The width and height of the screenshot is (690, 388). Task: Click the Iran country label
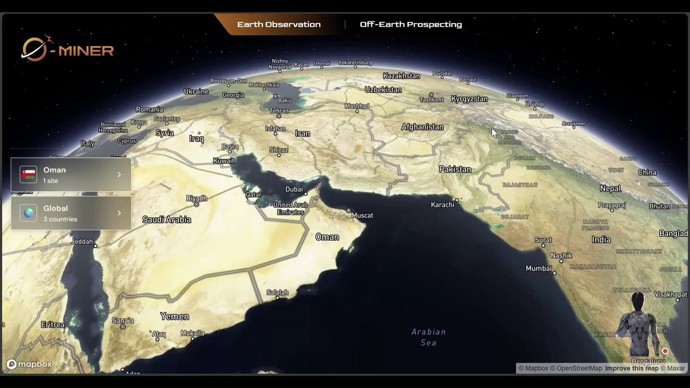(x=302, y=133)
